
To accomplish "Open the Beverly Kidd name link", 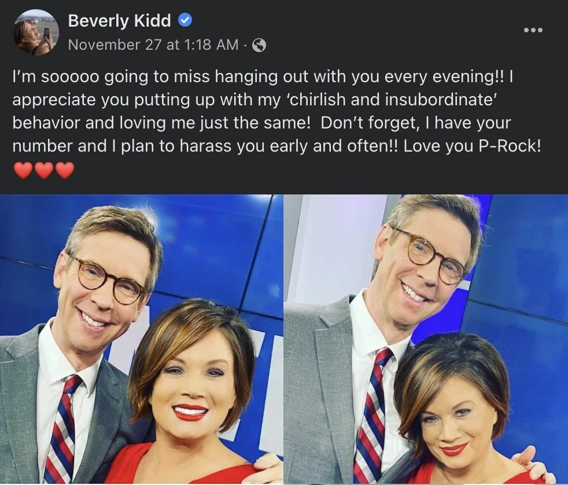I will 120,20.
